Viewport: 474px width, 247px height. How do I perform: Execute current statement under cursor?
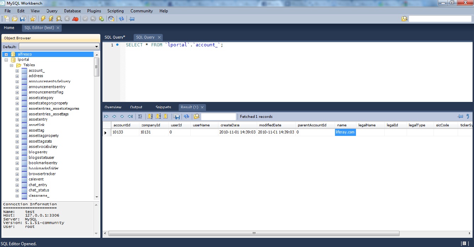[x=51, y=19]
